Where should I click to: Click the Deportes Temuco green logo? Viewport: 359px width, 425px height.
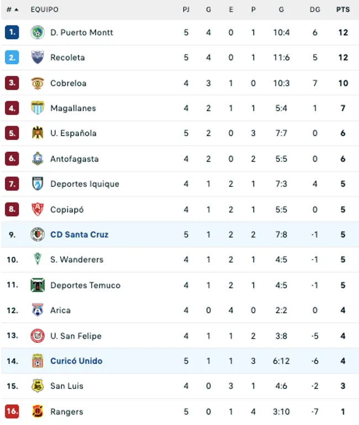point(38,285)
